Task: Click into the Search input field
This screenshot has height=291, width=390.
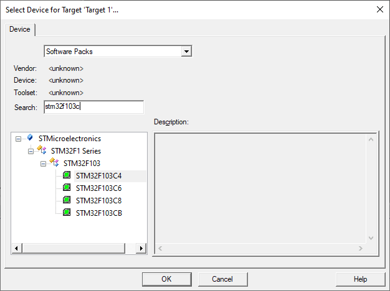Action: [x=94, y=107]
